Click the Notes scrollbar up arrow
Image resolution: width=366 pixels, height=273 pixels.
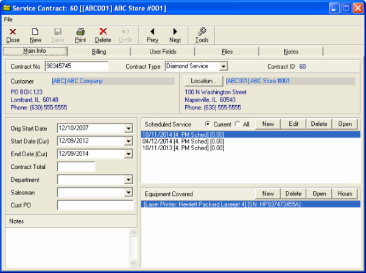click(133, 232)
